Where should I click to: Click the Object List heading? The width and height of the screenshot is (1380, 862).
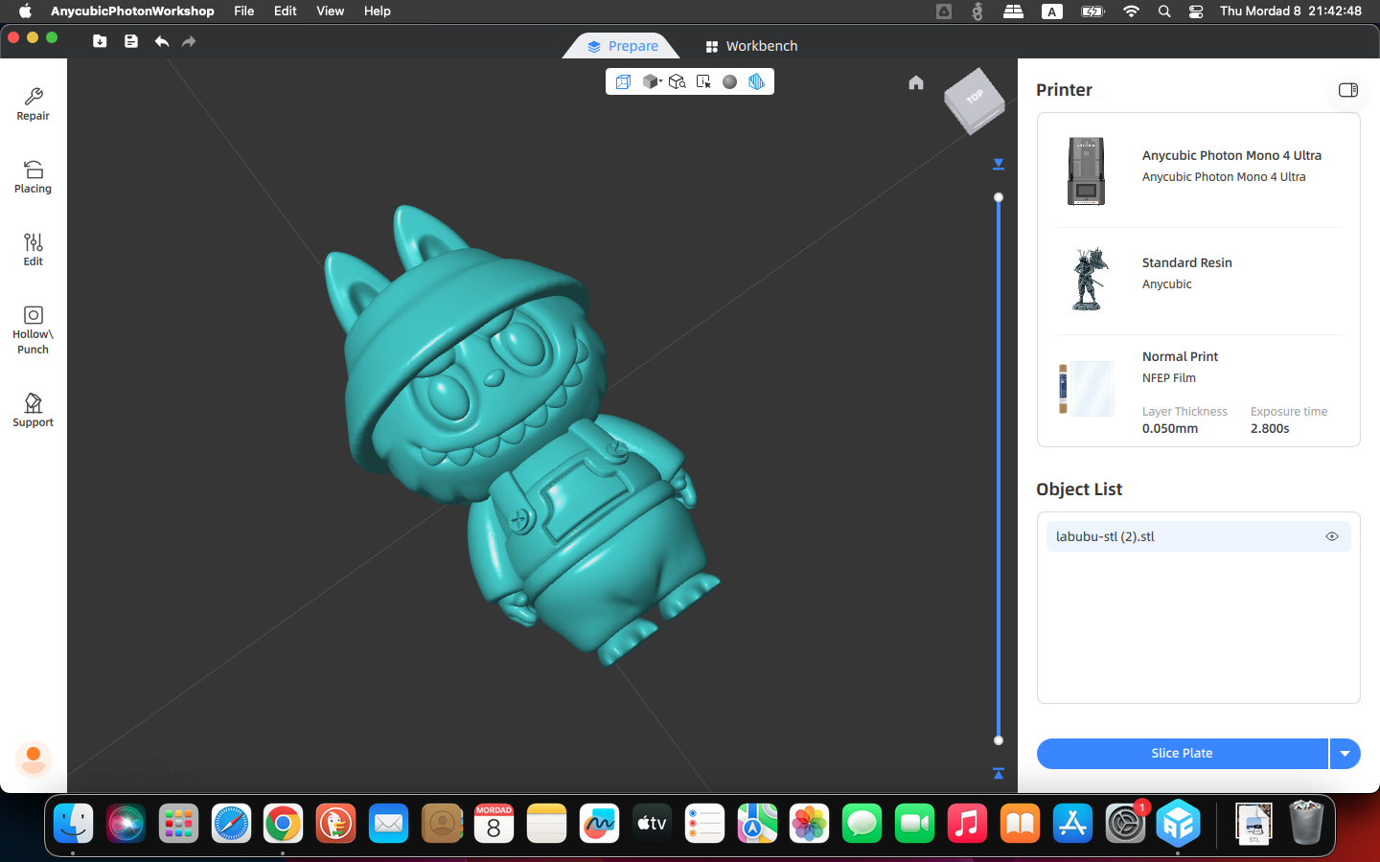(1079, 489)
